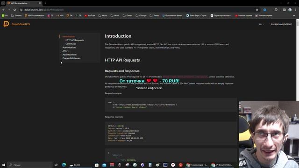Bookmark this page with the star icon

(257, 10)
